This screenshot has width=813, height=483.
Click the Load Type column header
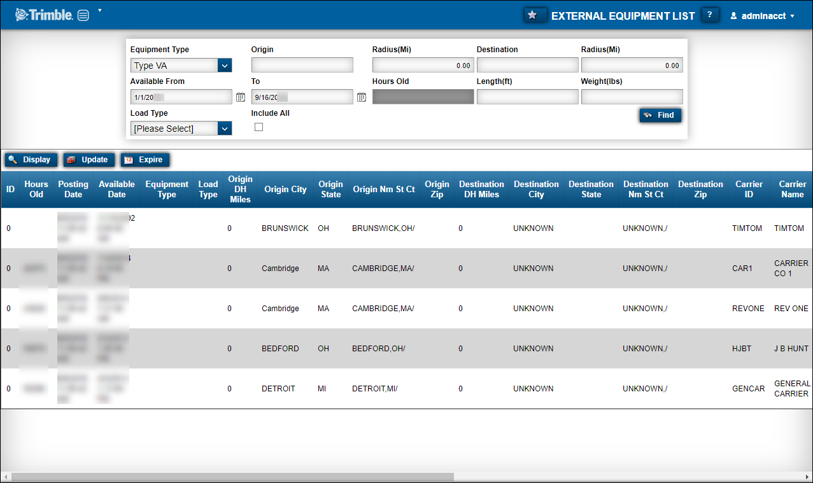coord(208,189)
